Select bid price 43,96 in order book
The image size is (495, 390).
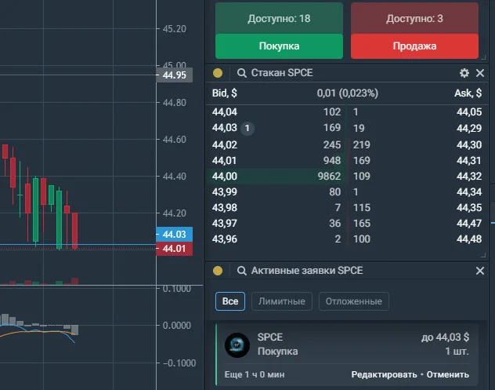pos(225,239)
